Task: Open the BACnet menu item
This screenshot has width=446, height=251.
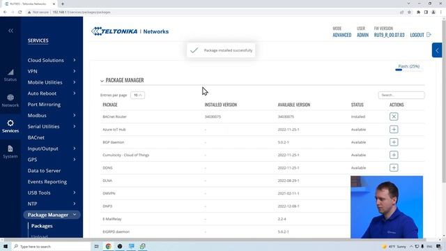Action: point(36,137)
